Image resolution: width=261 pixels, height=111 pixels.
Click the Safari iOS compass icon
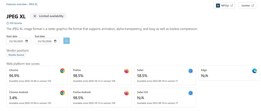pyautogui.click(x=191, y=93)
